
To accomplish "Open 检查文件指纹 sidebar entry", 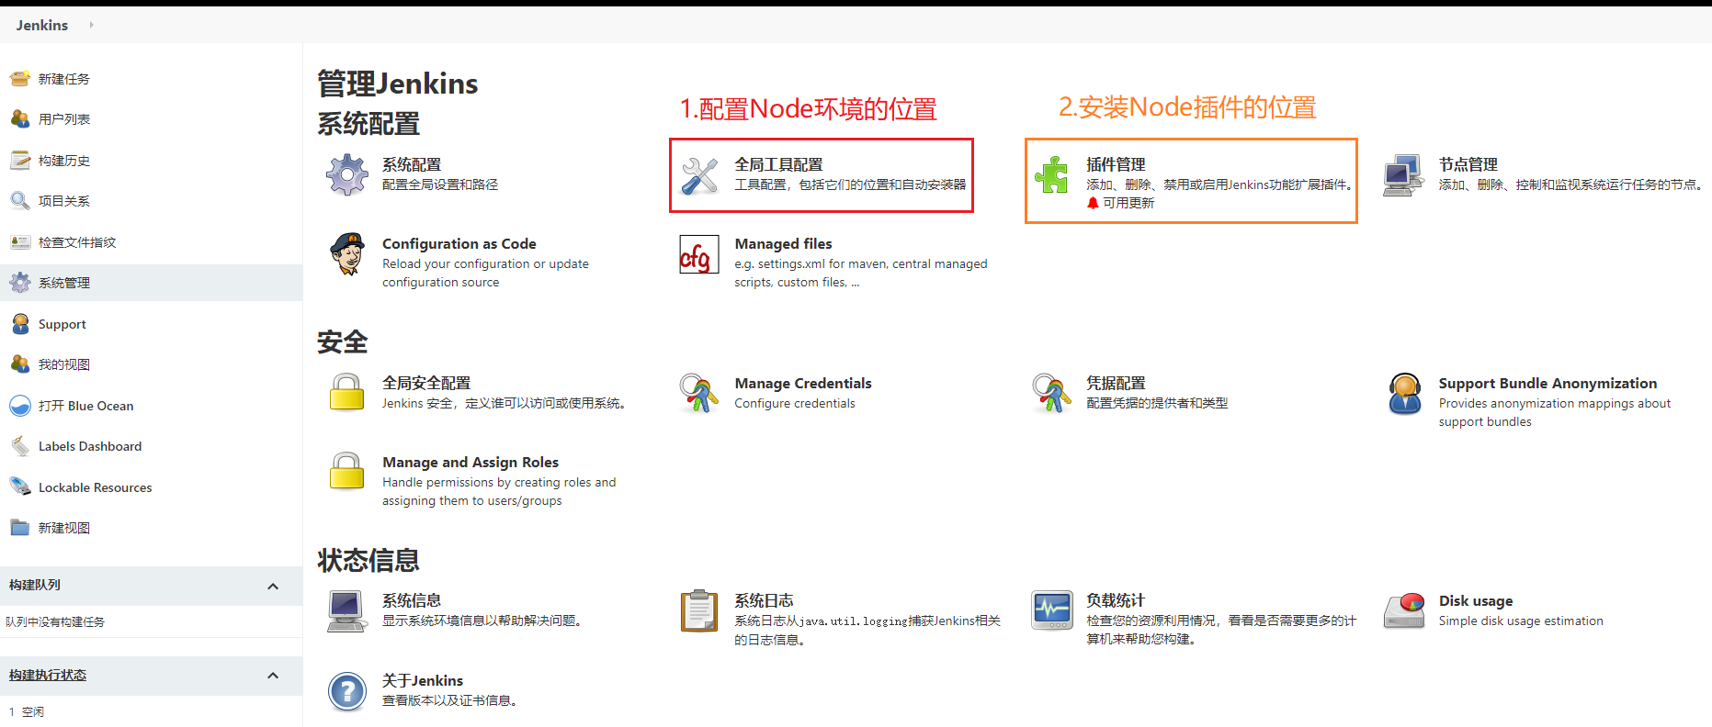I will click(x=77, y=242).
